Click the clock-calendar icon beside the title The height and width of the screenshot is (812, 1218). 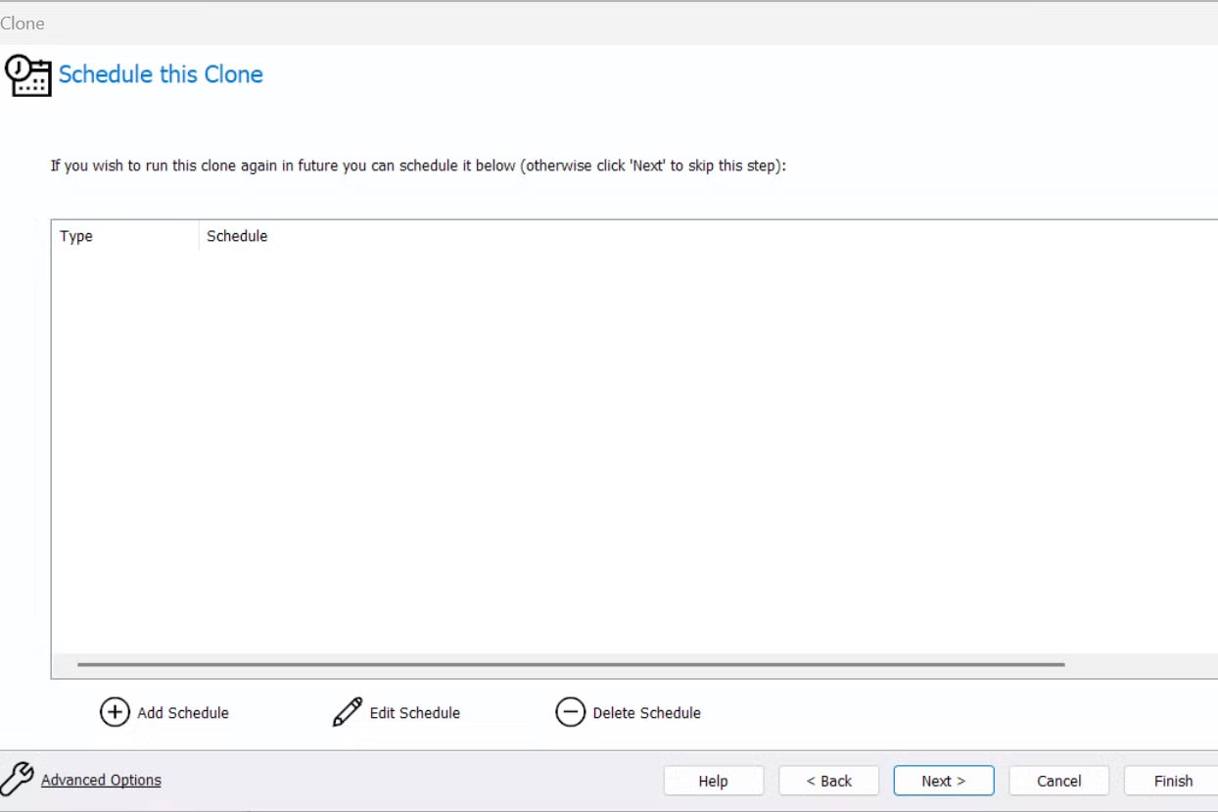click(28, 73)
